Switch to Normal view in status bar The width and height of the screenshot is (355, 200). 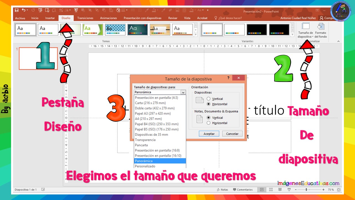point(262,190)
